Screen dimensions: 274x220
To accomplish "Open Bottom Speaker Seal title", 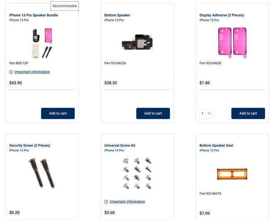I will point(216,146).
